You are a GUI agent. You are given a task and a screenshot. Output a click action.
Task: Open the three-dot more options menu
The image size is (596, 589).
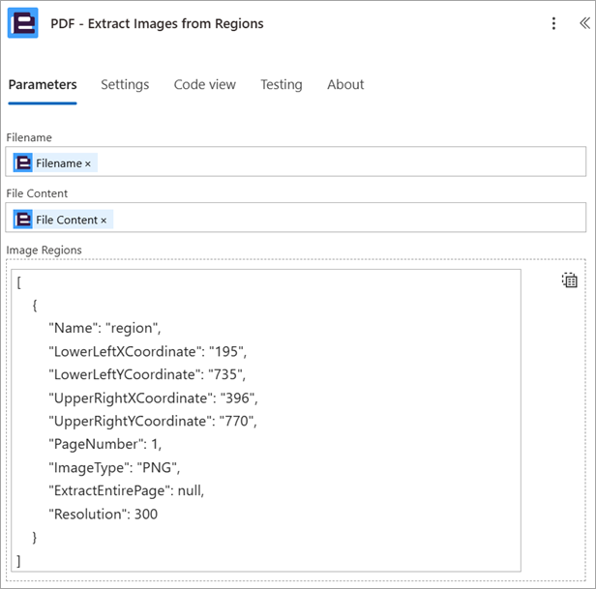coord(553,23)
